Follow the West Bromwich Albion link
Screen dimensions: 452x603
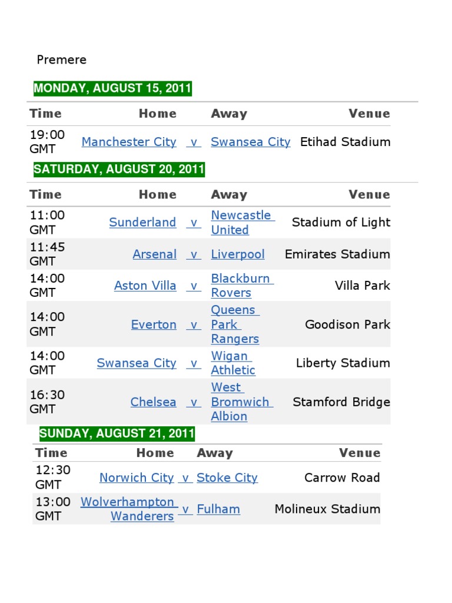click(240, 402)
